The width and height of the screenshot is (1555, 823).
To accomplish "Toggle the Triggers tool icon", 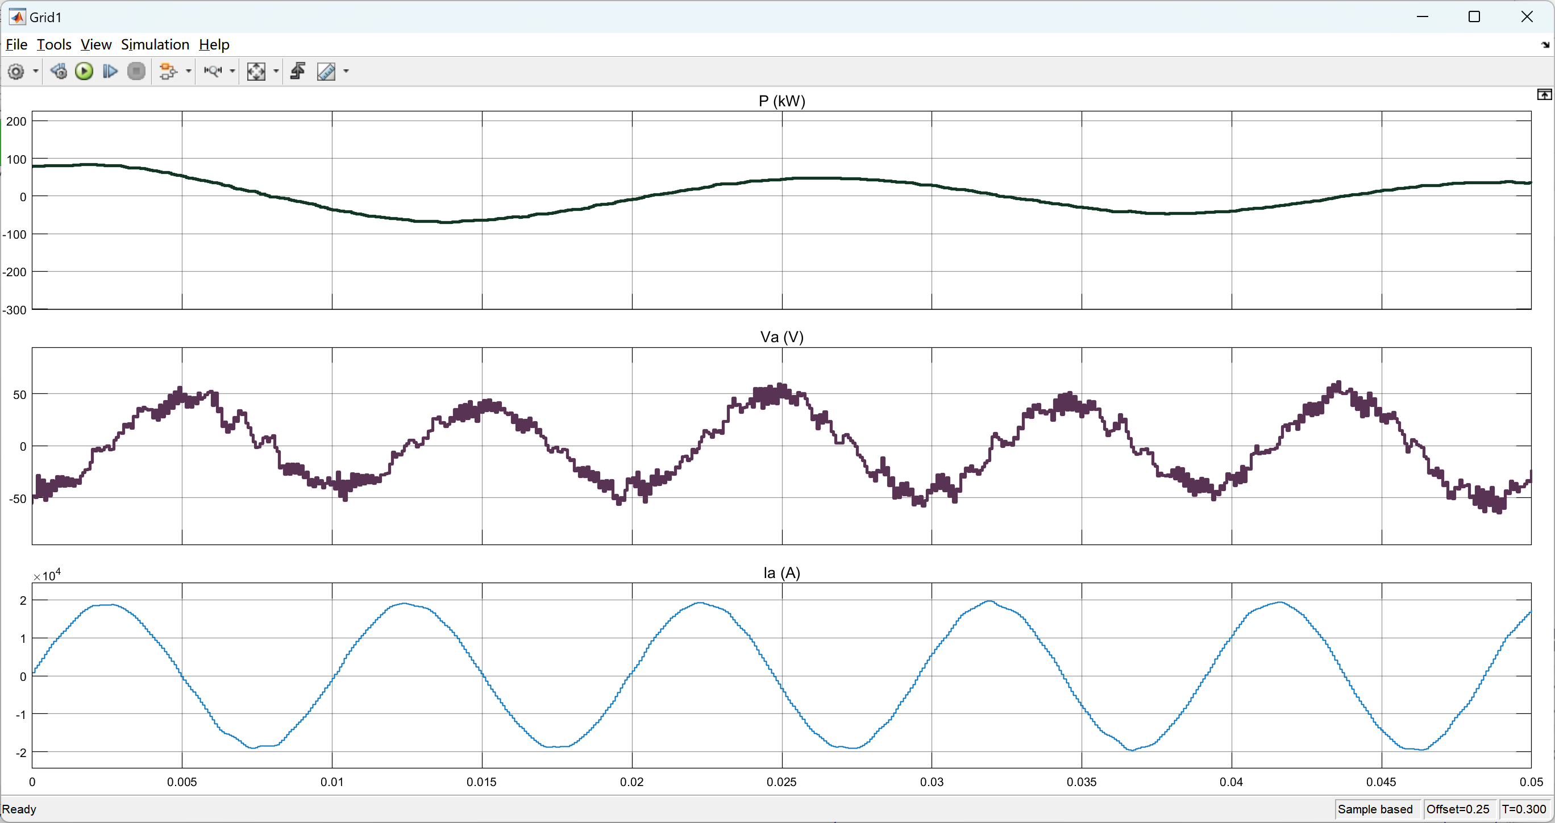I will tap(298, 71).
